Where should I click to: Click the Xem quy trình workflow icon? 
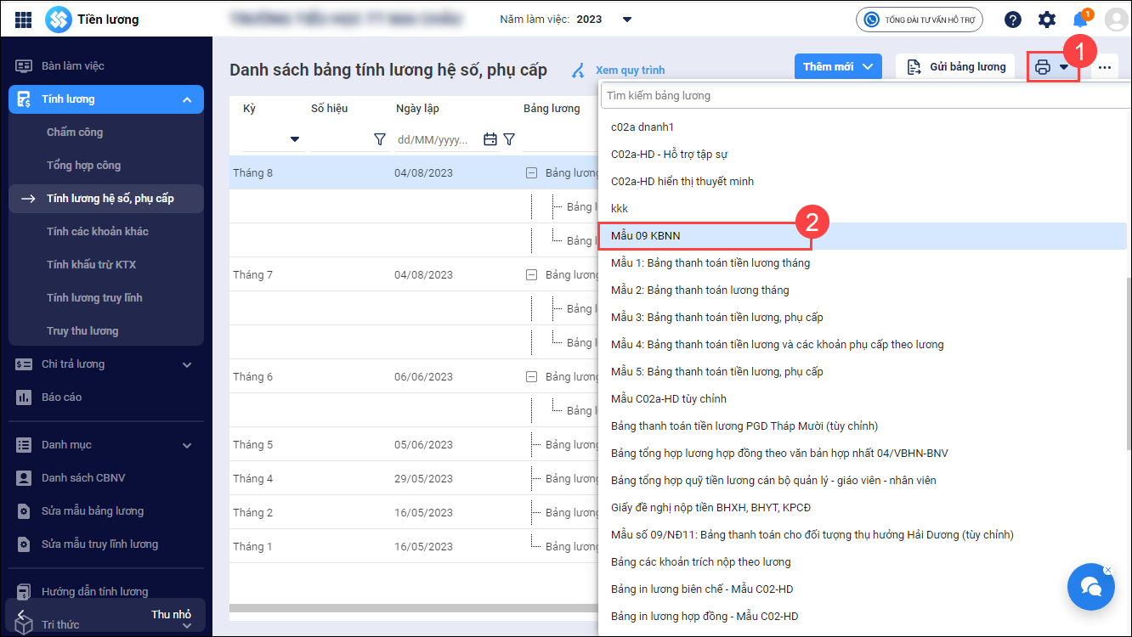(x=578, y=70)
